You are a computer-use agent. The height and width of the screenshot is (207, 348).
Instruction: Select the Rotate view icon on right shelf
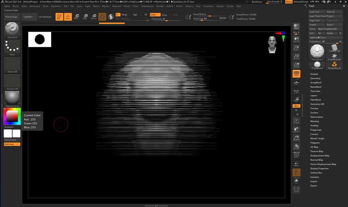point(296,147)
